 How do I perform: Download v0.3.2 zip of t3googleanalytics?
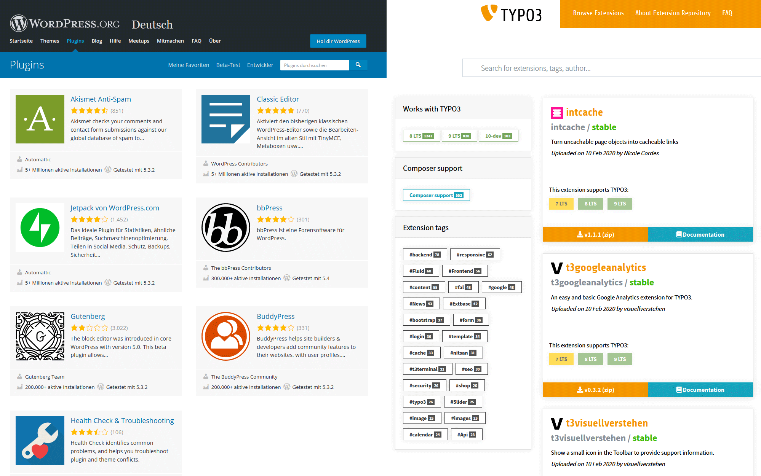(595, 390)
